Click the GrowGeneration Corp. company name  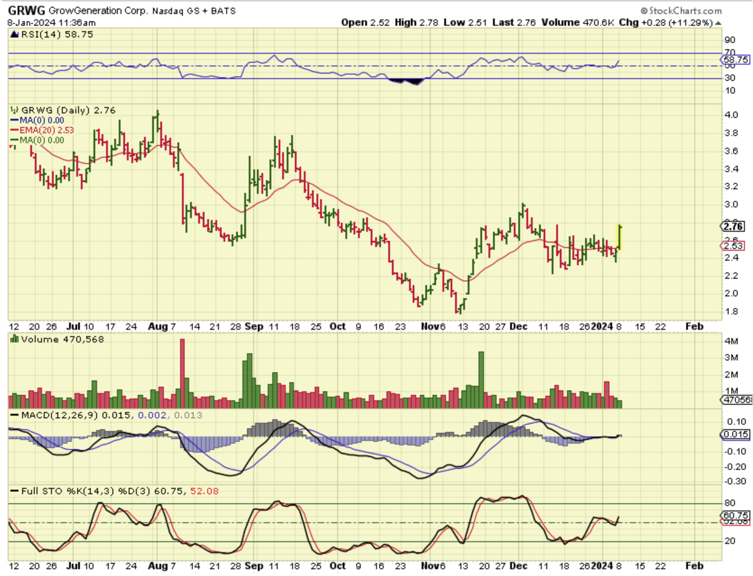point(98,11)
